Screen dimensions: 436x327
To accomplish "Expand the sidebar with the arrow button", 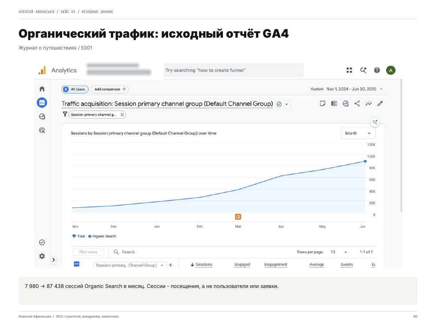I will (x=53, y=260).
